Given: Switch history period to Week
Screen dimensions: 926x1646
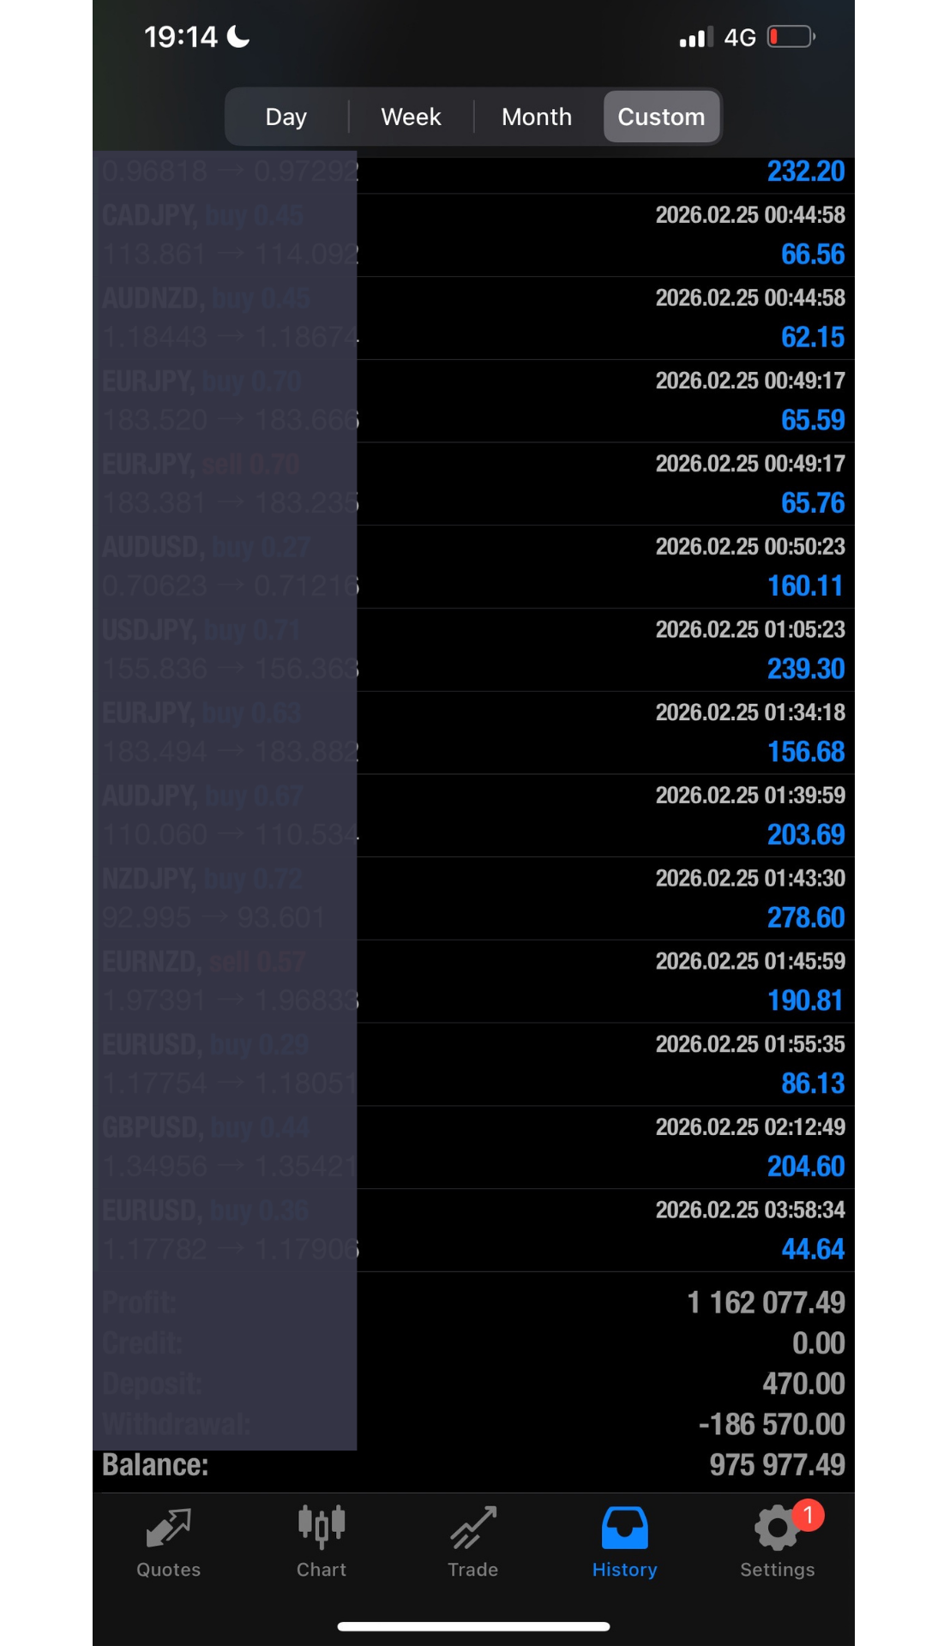Looking at the screenshot, I should [x=412, y=117].
